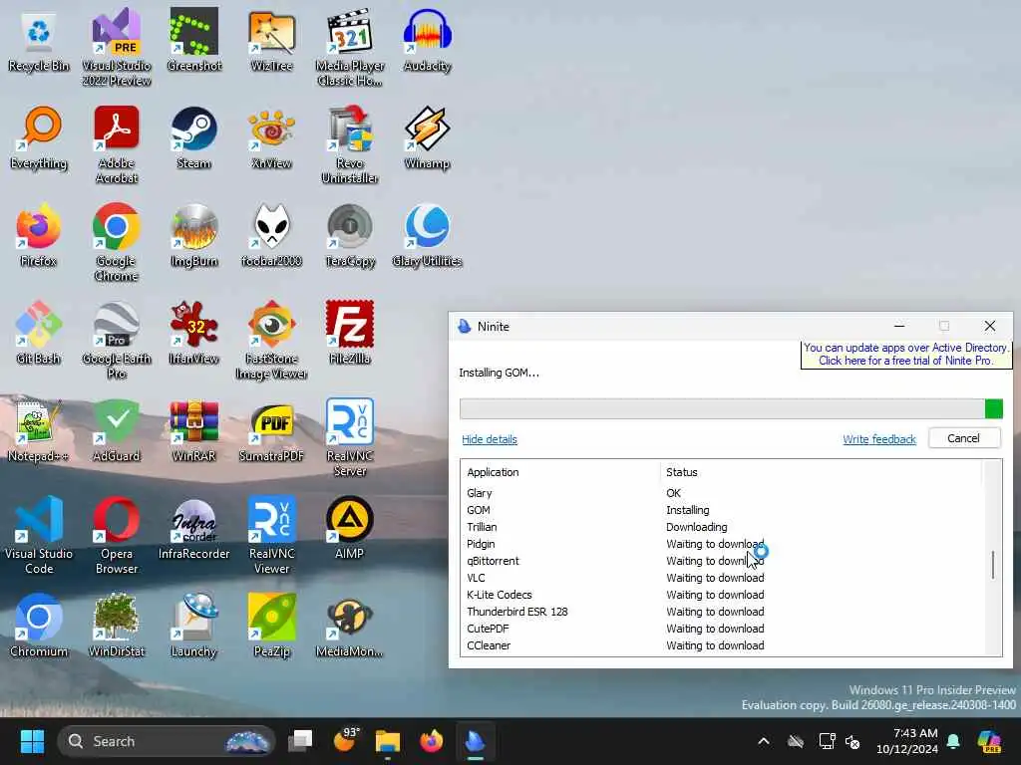Select the WinDirStat tree icon
This screenshot has height=765, width=1021.
(x=117, y=627)
